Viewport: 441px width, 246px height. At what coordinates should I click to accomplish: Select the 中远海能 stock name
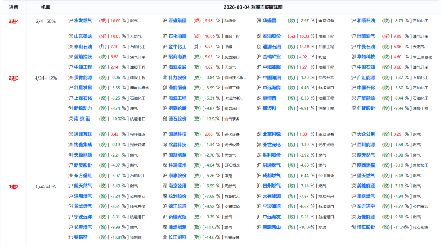pos(272,88)
